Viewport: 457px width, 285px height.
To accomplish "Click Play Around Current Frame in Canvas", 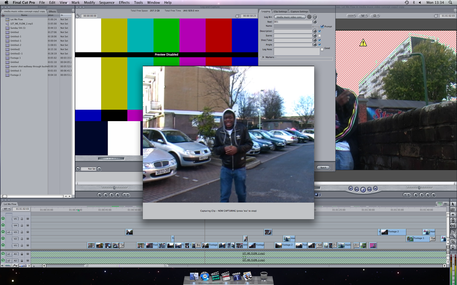I will (370, 189).
